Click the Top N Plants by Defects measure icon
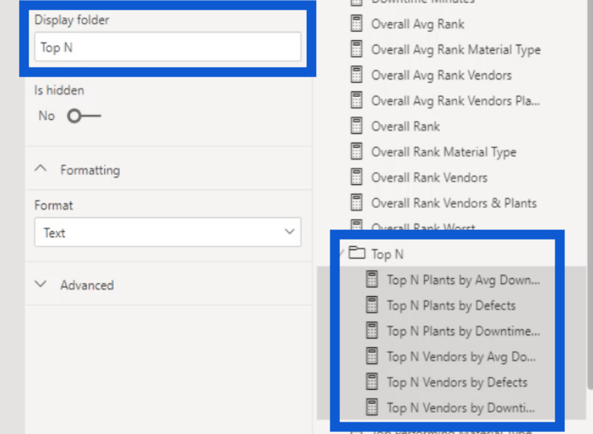 (x=372, y=305)
